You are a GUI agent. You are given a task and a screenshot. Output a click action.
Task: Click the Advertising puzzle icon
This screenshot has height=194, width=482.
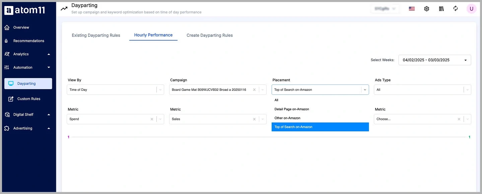pos(7,128)
